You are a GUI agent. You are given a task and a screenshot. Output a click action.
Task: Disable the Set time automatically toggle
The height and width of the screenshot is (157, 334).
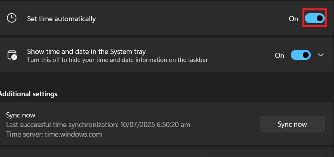[x=314, y=18]
